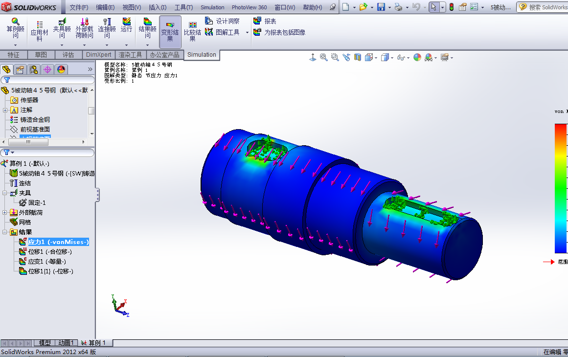This screenshot has height=357, width=568.
Task: Collapse the 夹具 tree node
Action: coord(5,193)
